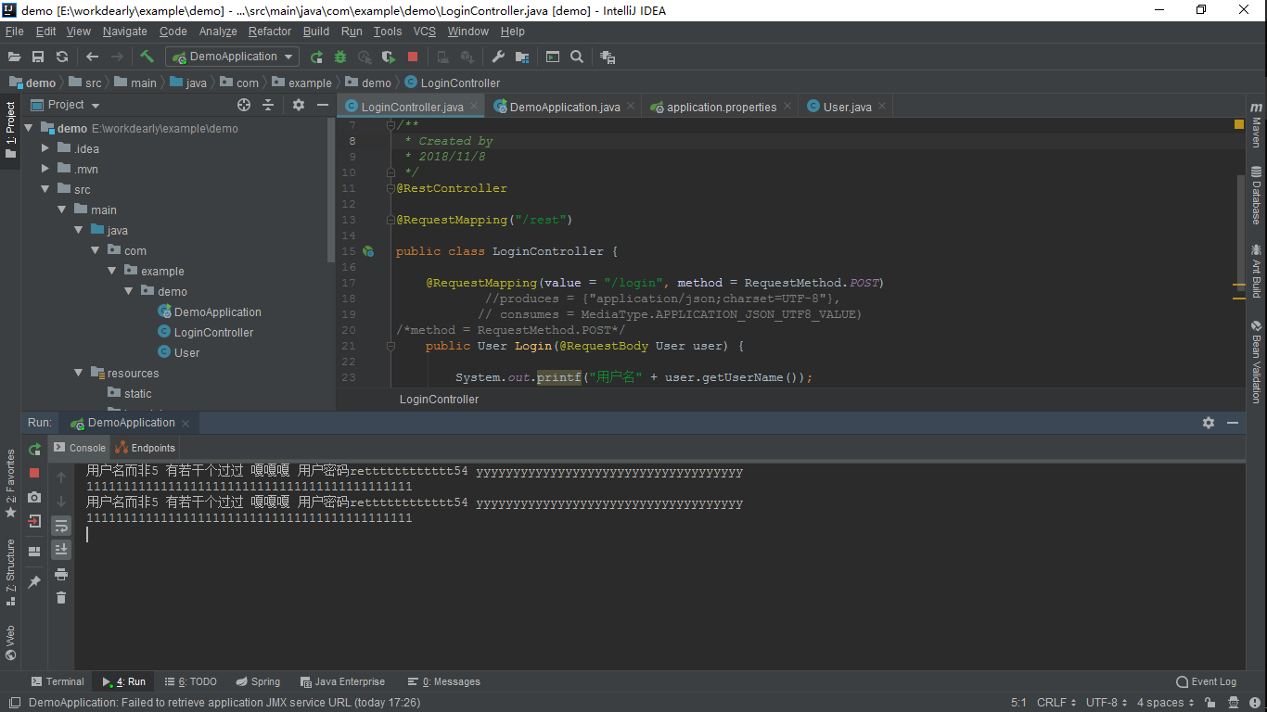This screenshot has height=712, width=1267.
Task: Expand the .idea folder
Action: pos(44,148)
